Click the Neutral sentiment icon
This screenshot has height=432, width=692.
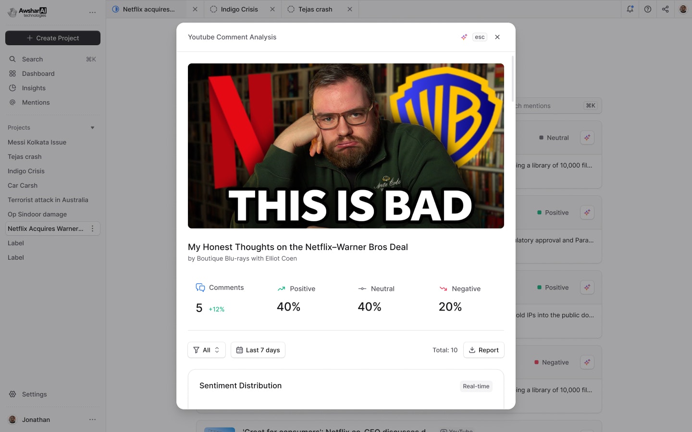(362, 288)
